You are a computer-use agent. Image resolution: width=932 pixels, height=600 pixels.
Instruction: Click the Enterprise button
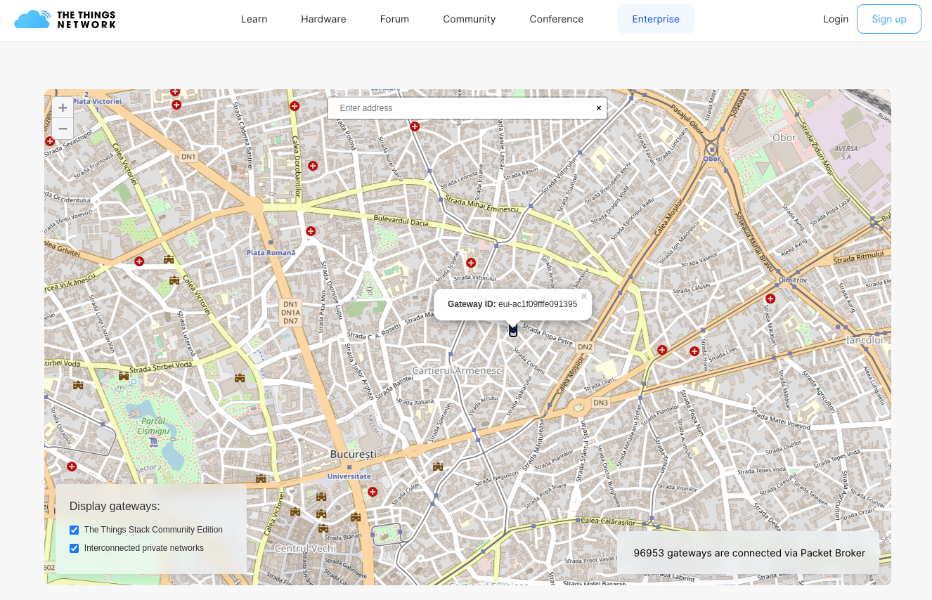point(655,19)
